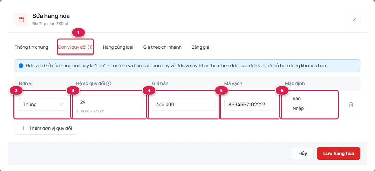Image resolution: width=375 pixels, height=171 pixels.
Task: Delete the Thùng unit row with trash icon
Action: pyautogui.click(x=351, y=104)
